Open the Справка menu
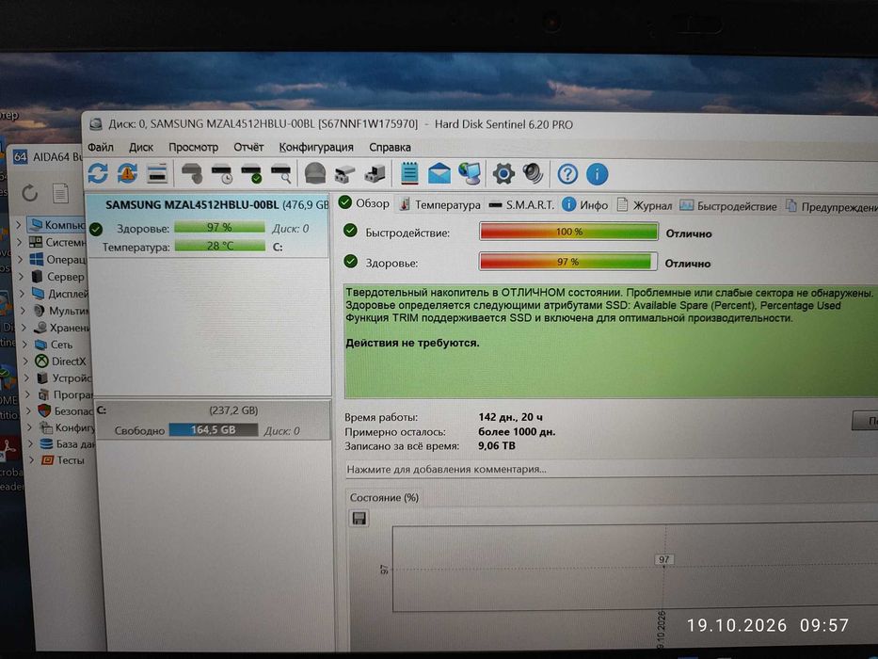The height and width of the screenshot is (659, 878). 391,148
